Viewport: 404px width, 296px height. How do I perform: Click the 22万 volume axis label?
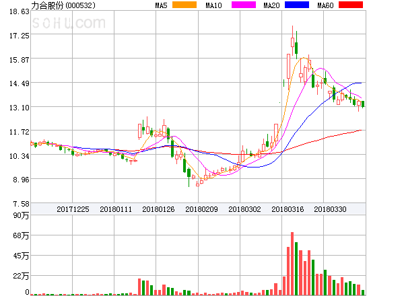click(x=21, y=276)
